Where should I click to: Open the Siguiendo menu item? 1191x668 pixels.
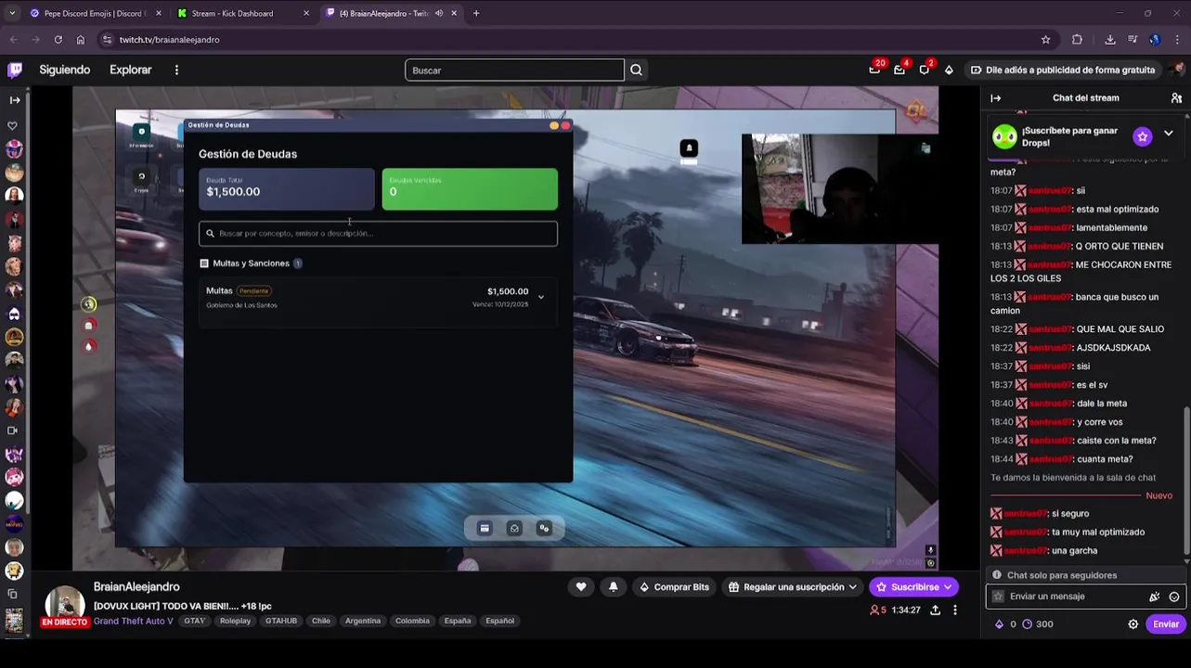coord(64,70)
